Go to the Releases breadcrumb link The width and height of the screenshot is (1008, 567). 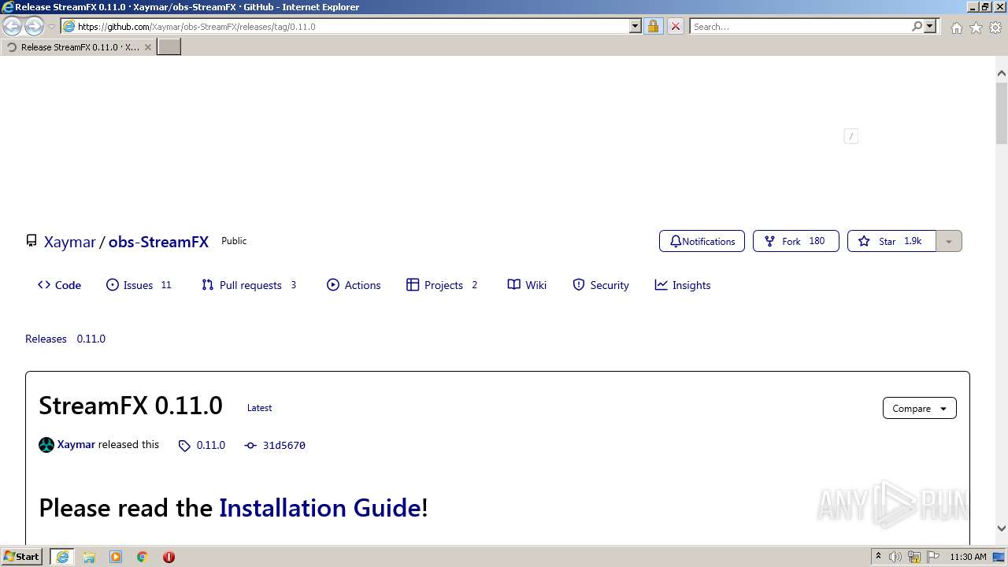coord(46,339)
